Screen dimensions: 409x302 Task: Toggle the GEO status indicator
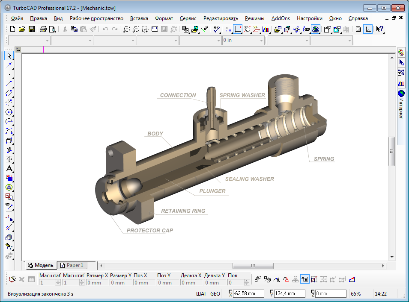point(215,294)
